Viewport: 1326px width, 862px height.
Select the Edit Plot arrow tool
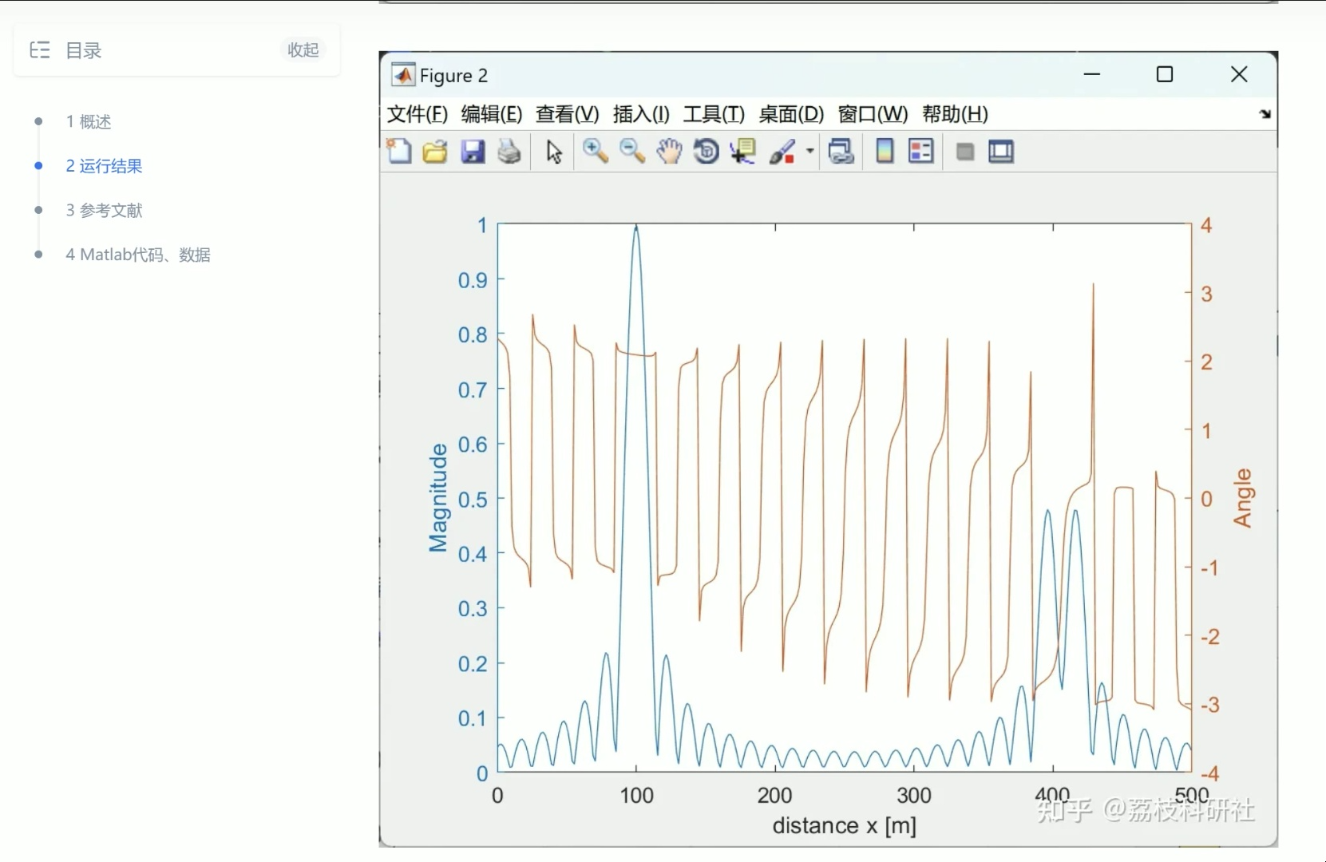(x=554, y=151)
